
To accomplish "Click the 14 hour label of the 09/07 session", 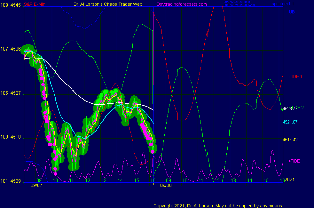I will (120, 180).
